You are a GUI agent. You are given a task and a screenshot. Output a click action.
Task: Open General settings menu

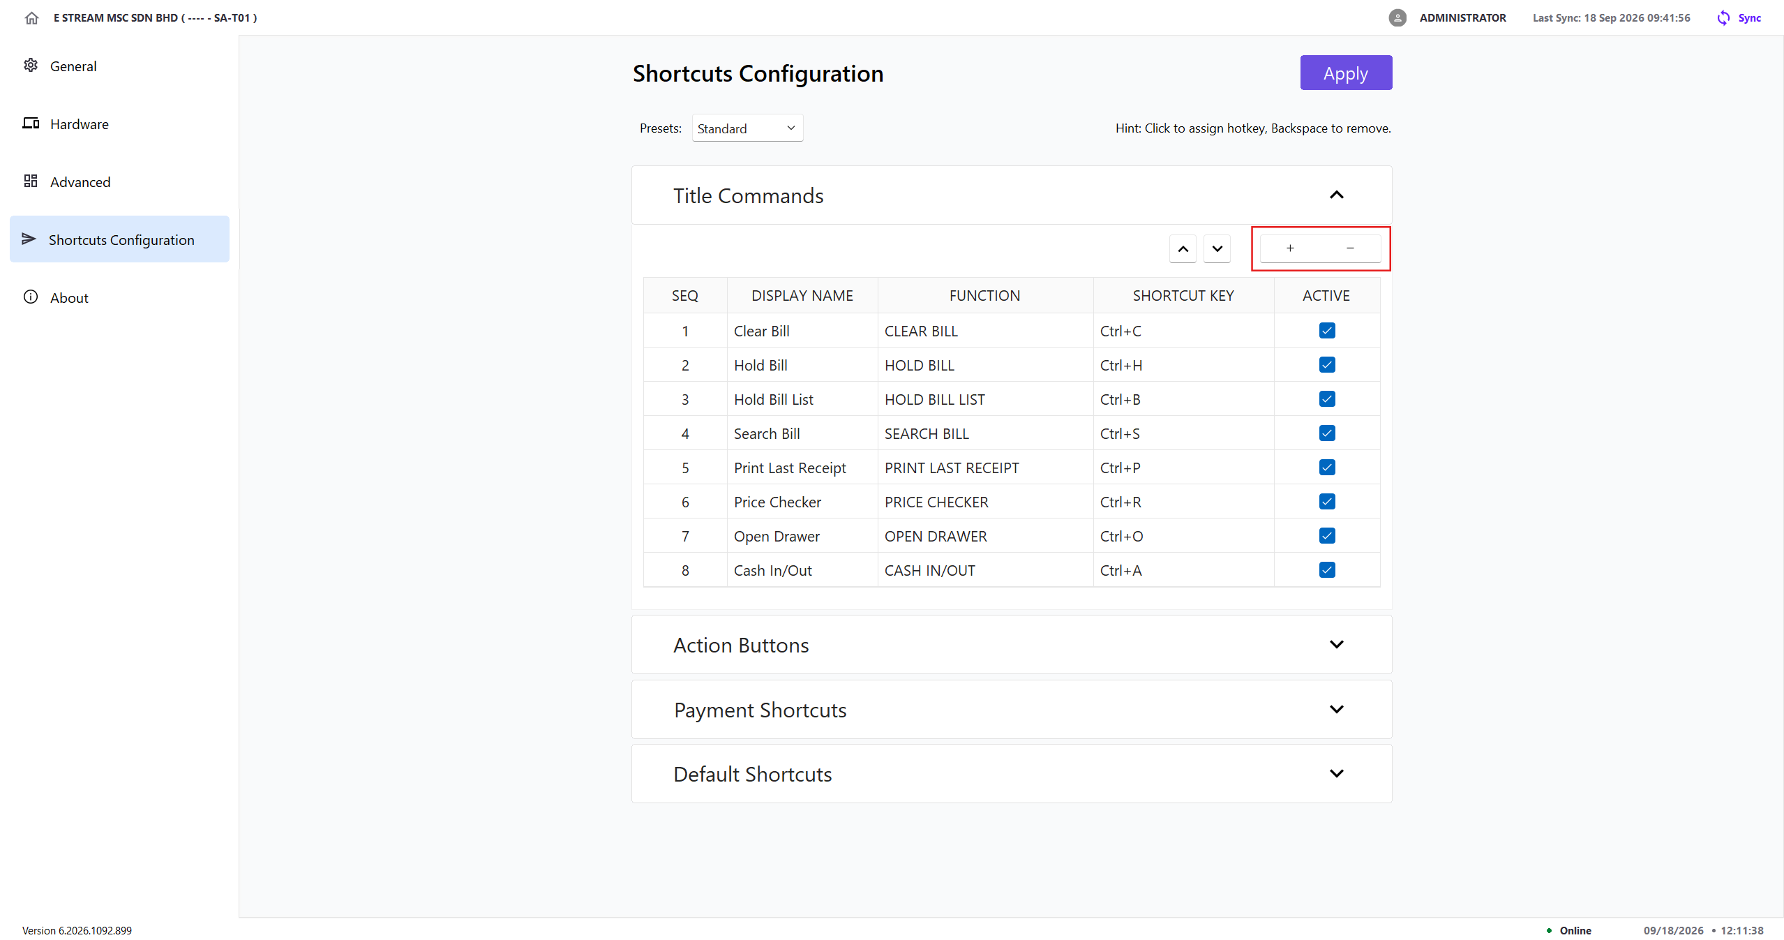[119, 66]
